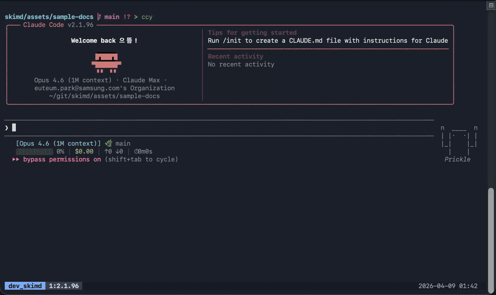Click the main branch name in the status line
The height and width of the screenshot is (295, 496).
[x=123, y=143]
